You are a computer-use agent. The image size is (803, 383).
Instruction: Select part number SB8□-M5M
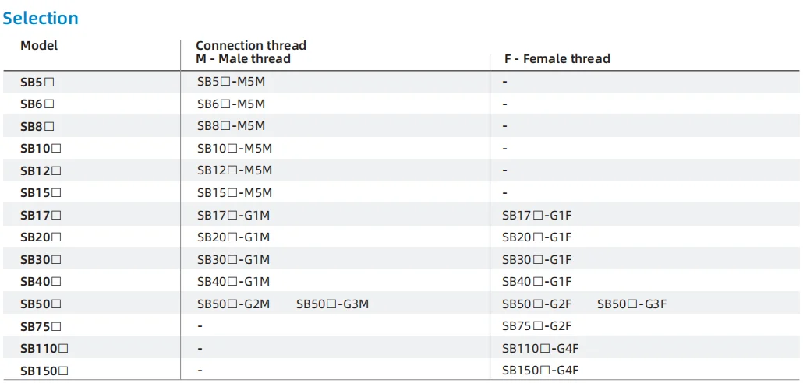click(232, 126)
